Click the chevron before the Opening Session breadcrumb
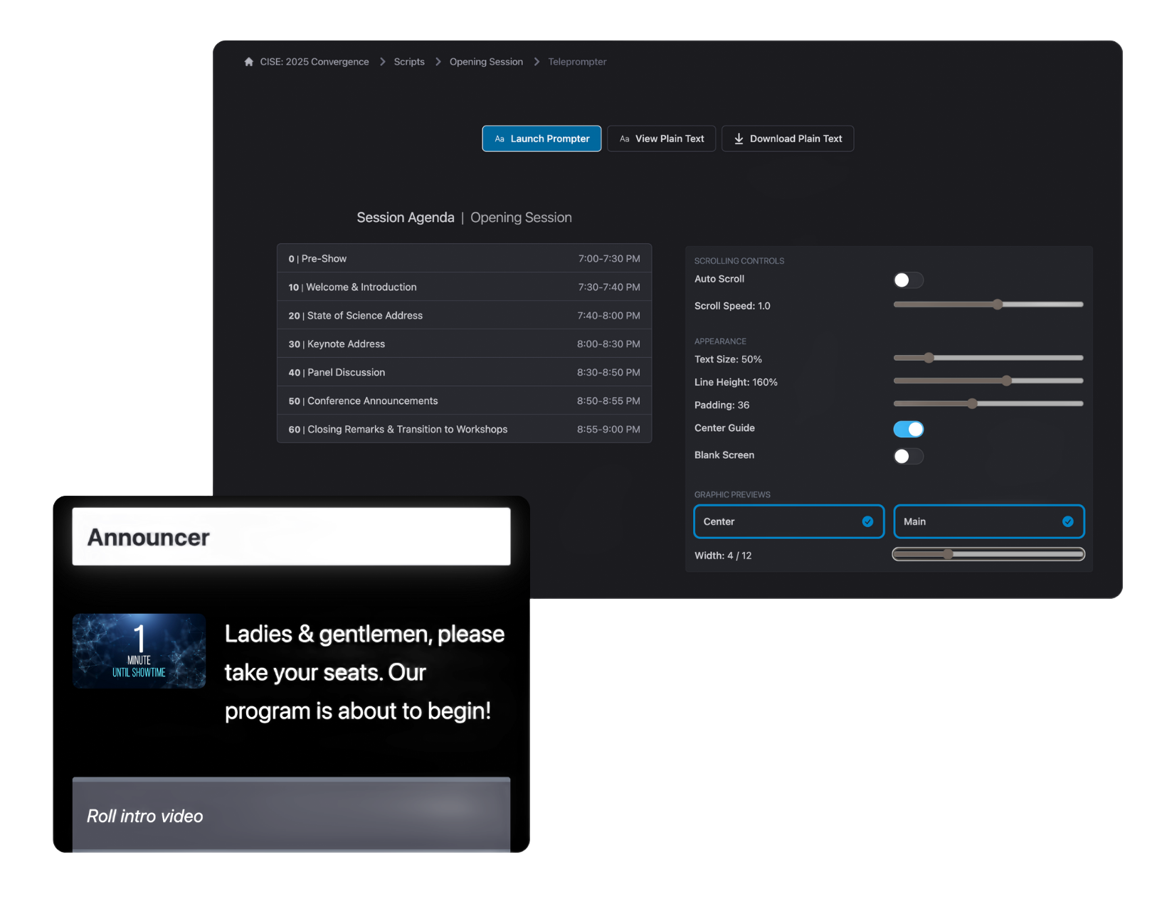The height and width of the screenshot is (914, 1157). point(438,62)
